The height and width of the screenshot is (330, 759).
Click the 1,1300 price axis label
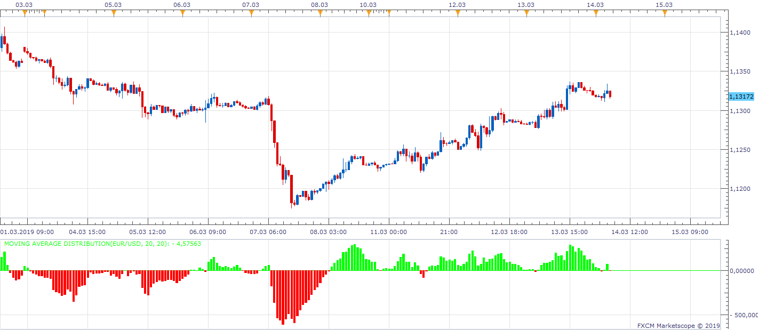tap(739, 111)
